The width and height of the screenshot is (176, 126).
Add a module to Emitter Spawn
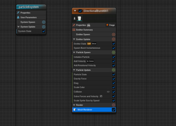click(x=113, y=34)
